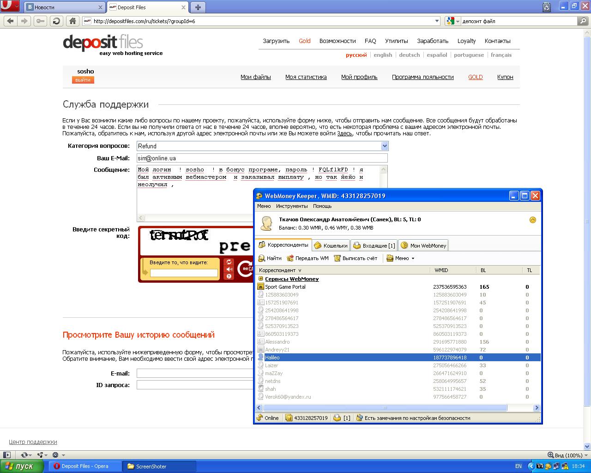Go to the Opera home page
The image size is (591, 473).
tap(72, 21)
